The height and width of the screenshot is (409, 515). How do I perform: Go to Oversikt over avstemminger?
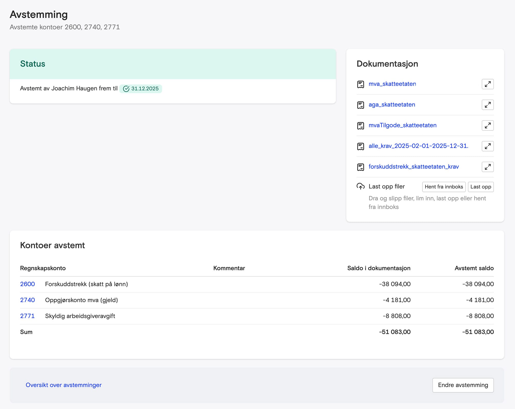(x=64, y=385)
